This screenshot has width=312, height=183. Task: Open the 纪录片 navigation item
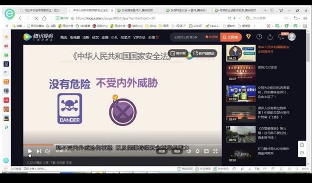click(125, 37)
